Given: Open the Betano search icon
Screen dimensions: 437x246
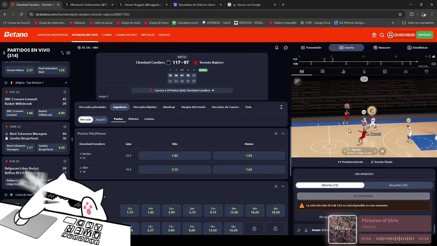Looking at the screenshot, I should [382, 35].
